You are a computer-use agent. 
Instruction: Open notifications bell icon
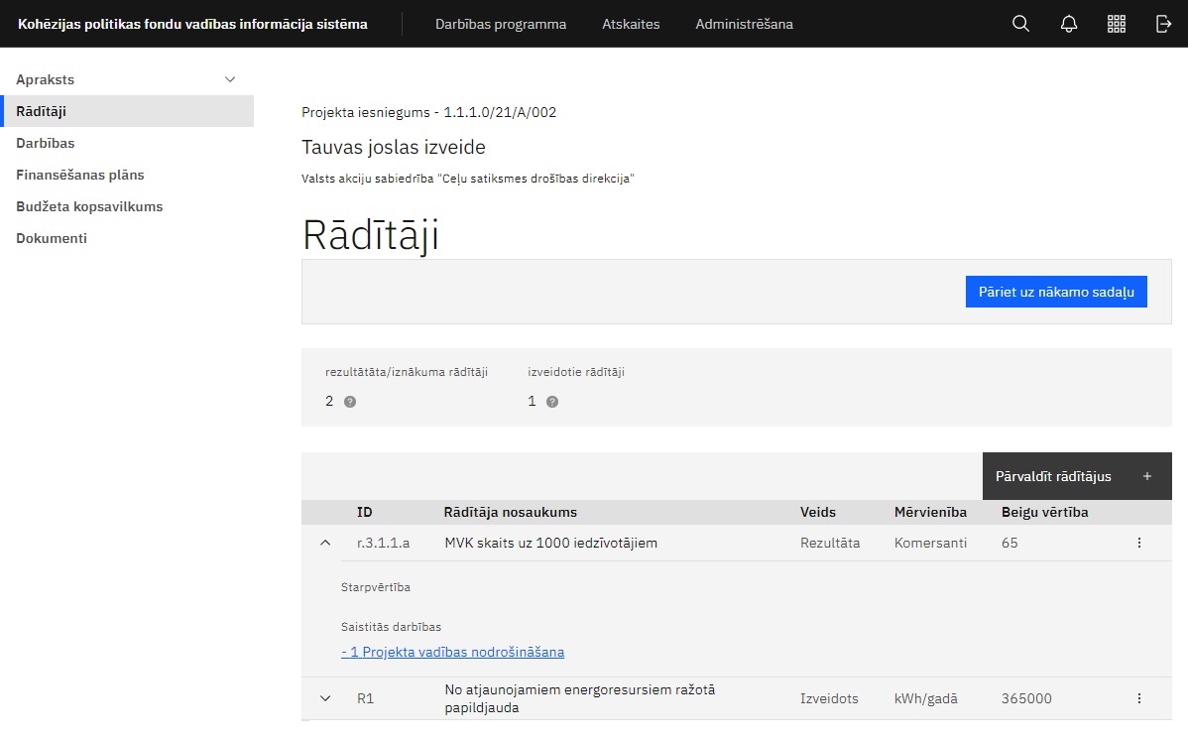(1068, 24)
